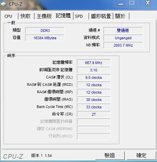Viewport: 157px width, 162px height.
Task: Click the 通道 # label
Action: (94, 30)
